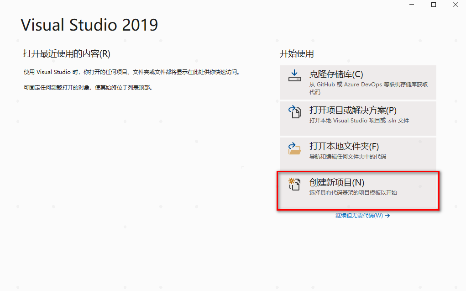Click text 从 GitHub 或 Azure DevOps 等联机存储库获取代码
Viewport: 466px width, 291px height.
[x=368, y=88]
